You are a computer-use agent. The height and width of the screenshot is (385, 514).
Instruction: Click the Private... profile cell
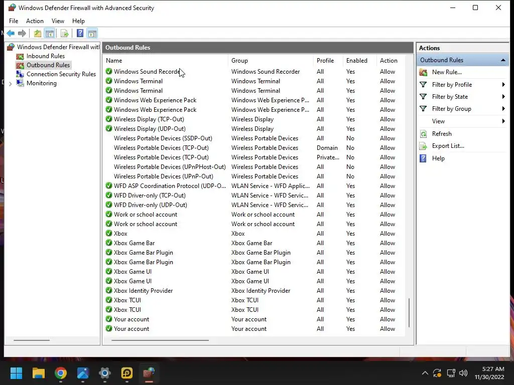tap(328, 157)
